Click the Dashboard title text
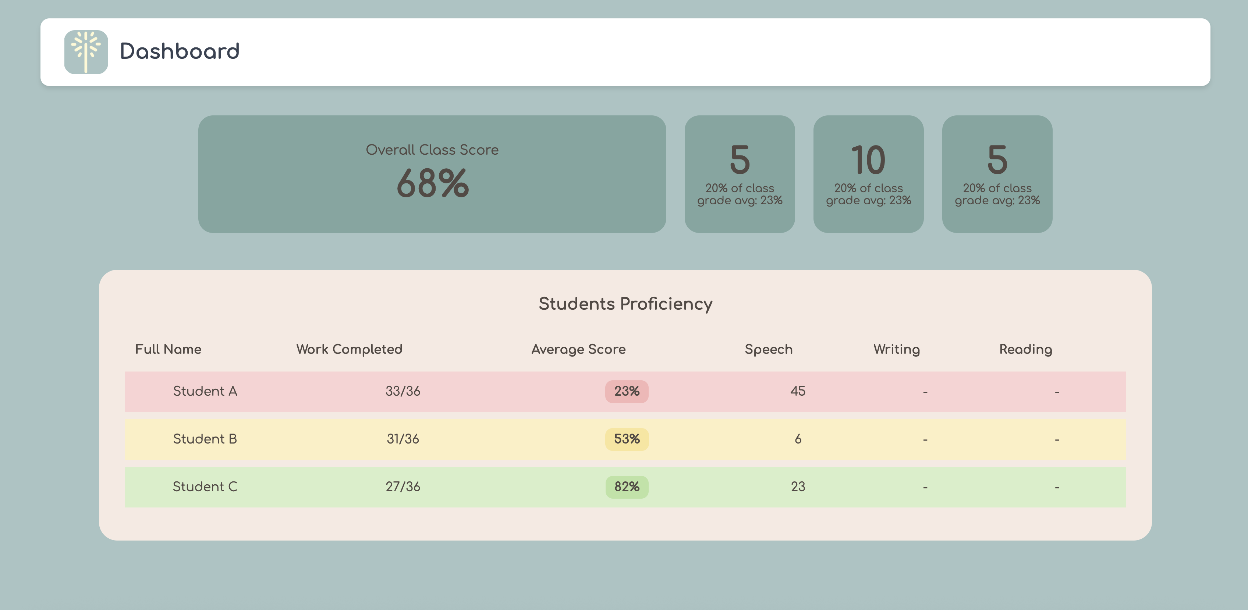Image resolution: width=1248 pixels, height=610 pixels. point(179,51)
